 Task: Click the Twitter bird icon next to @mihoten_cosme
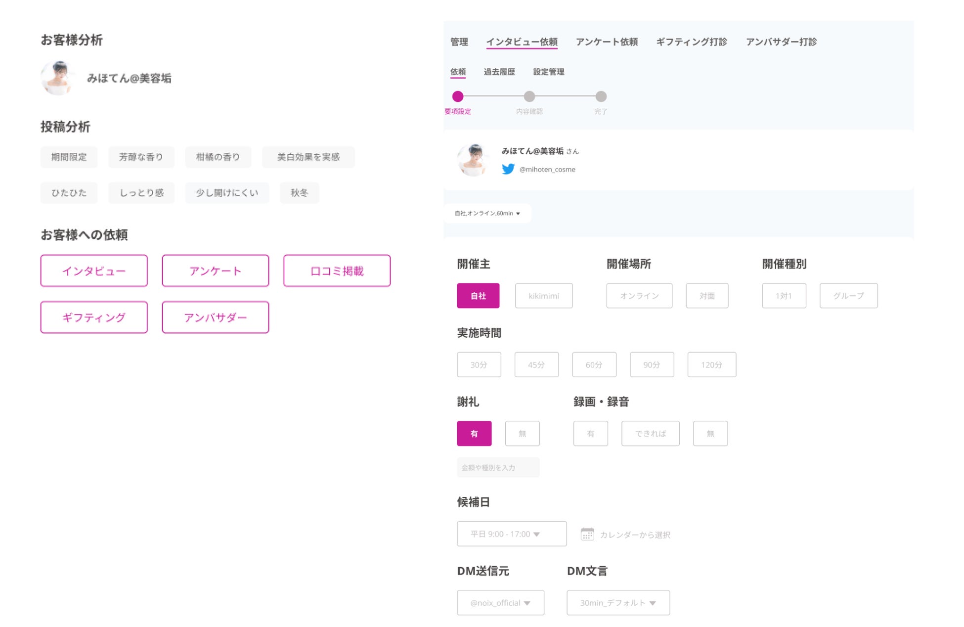509,169
